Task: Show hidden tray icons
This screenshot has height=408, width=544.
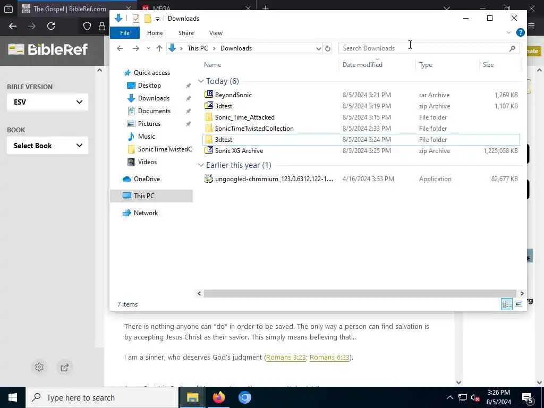Action: point(449,397)
